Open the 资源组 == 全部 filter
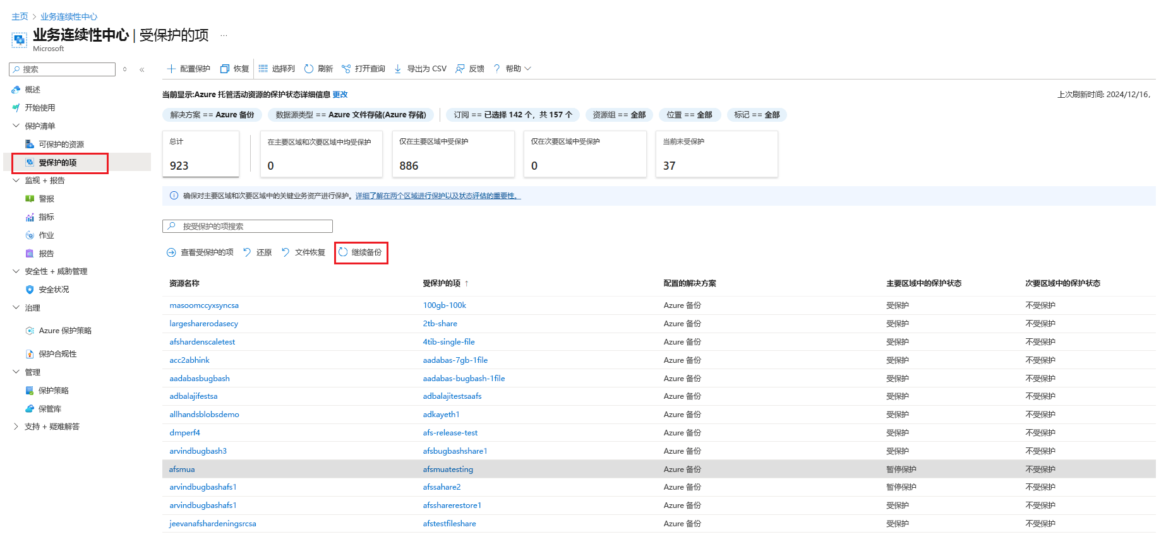The width and height of the screenshot is (1166, 549). point(619,115)
